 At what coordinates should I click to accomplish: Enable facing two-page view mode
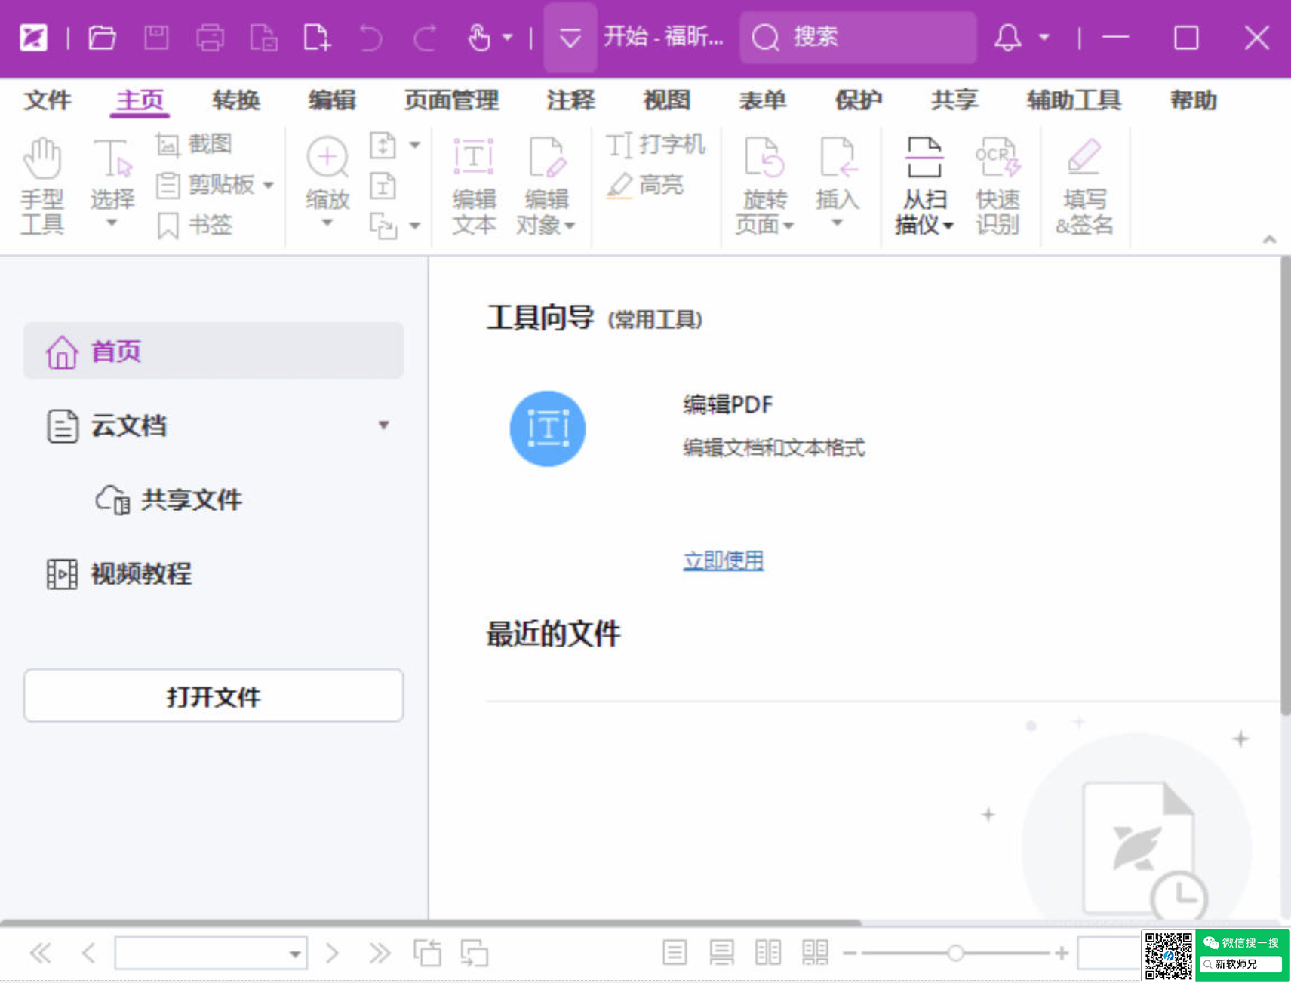point(768,953)
